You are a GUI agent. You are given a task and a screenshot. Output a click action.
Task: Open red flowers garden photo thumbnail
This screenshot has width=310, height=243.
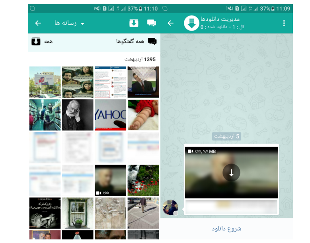coord(143,180)
